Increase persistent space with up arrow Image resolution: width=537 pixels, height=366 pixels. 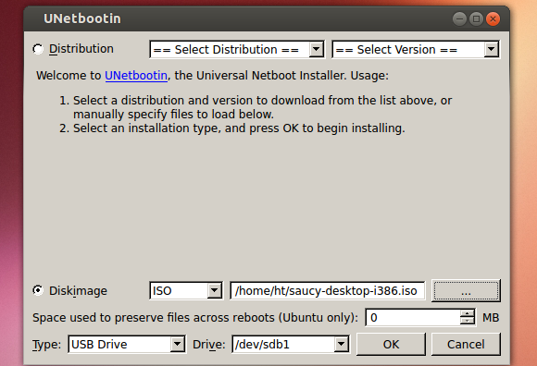[x=468, y=313]
